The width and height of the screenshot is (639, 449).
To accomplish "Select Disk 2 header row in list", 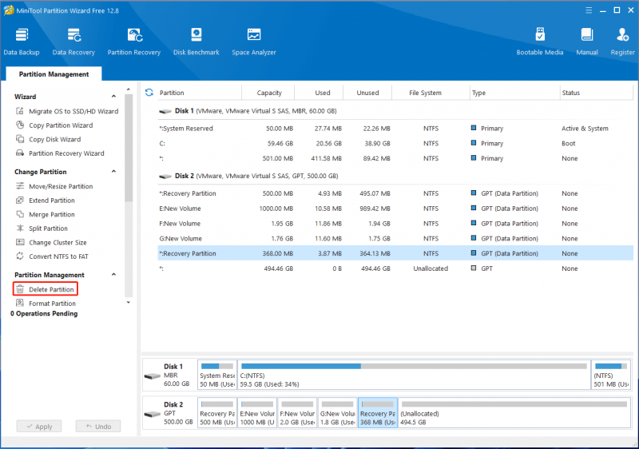I will (395, 176).
